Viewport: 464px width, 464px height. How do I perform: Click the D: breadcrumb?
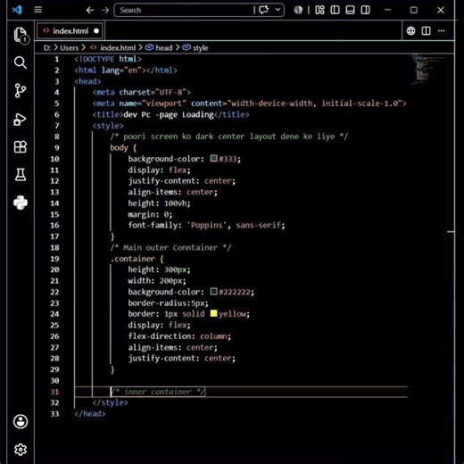pyautogui.click(x=47, y=48)
